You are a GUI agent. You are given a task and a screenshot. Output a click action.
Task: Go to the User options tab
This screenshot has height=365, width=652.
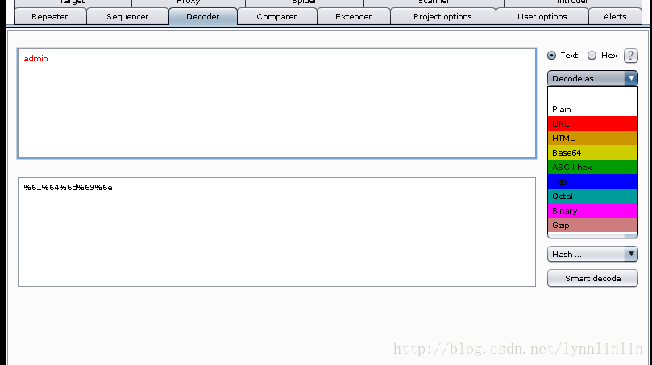pos(542,17)
